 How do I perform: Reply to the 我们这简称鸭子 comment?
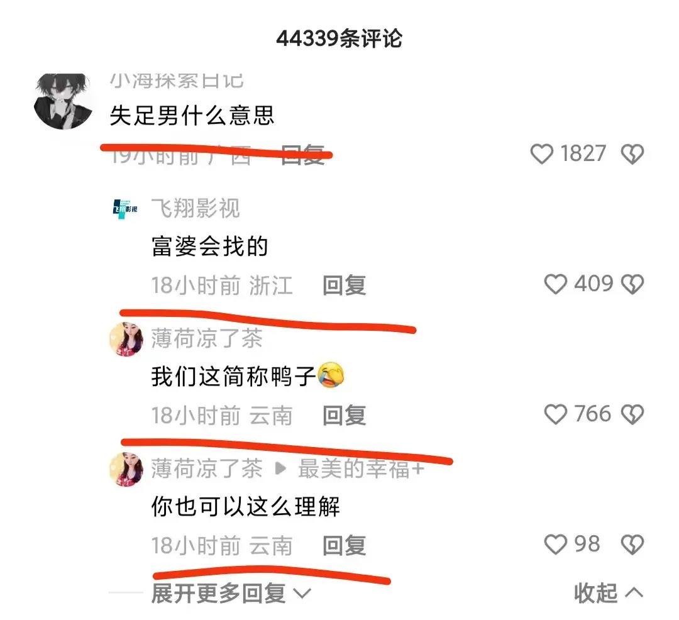(345, 416)
